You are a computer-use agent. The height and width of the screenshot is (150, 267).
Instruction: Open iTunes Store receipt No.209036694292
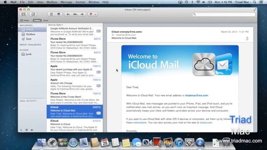click(75, 43)
